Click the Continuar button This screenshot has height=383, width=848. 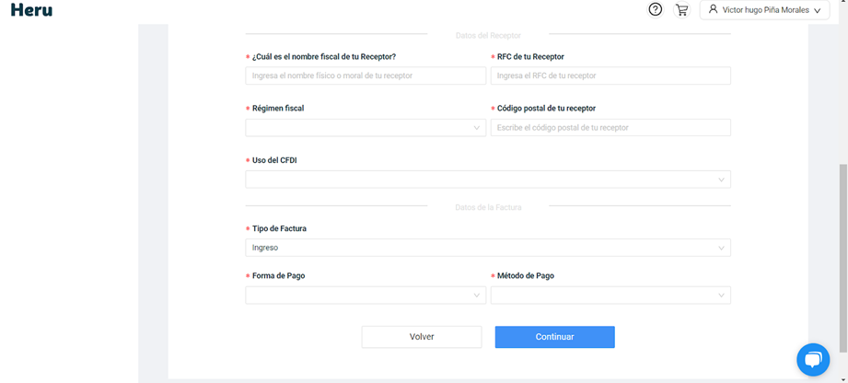coord(554,337)
